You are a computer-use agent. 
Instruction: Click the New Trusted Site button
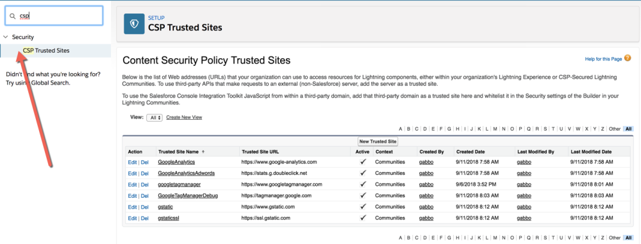378,142
